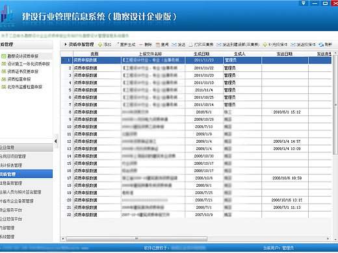
Task: Click the green icon beside 资质证书变更申报
Action: pyautogui.click(x=4, y=71)
